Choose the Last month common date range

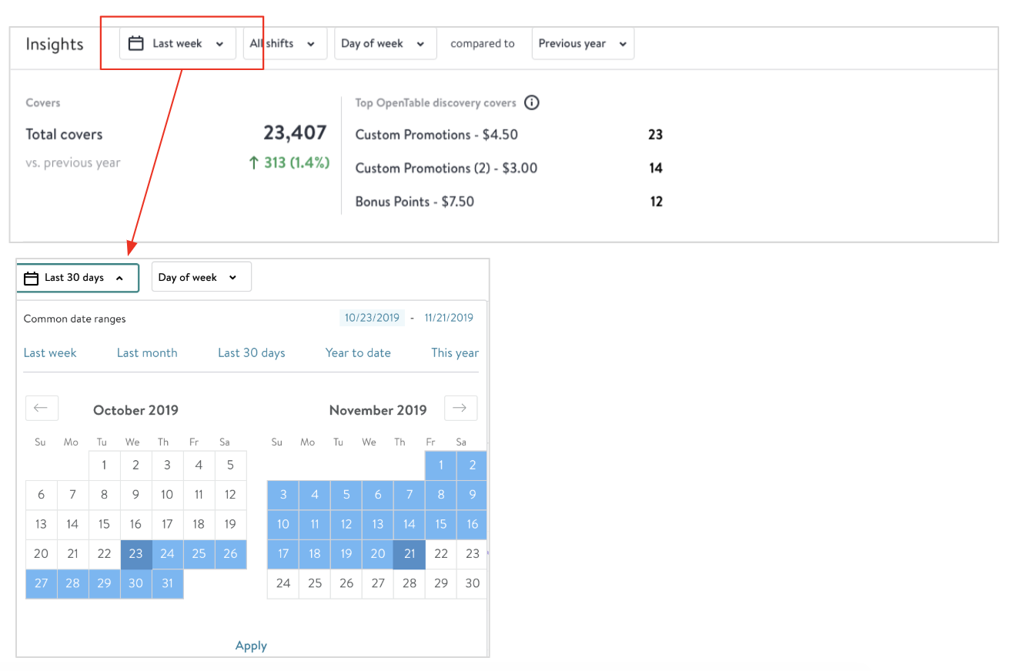(147, 352)
